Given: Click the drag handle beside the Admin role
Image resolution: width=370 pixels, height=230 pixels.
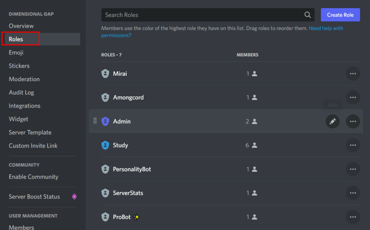Looking at the screenshot, I should click(95, 121).
